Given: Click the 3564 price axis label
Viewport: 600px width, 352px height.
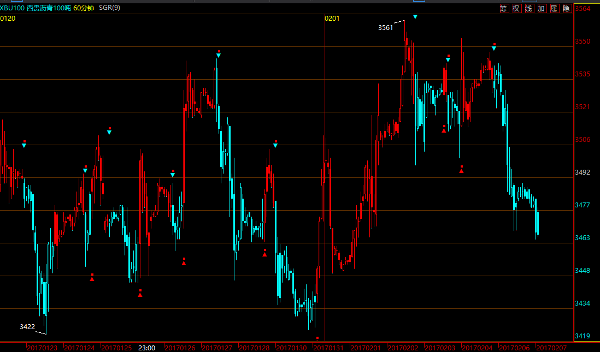Looking at the screenshot, I should [583, 9].
